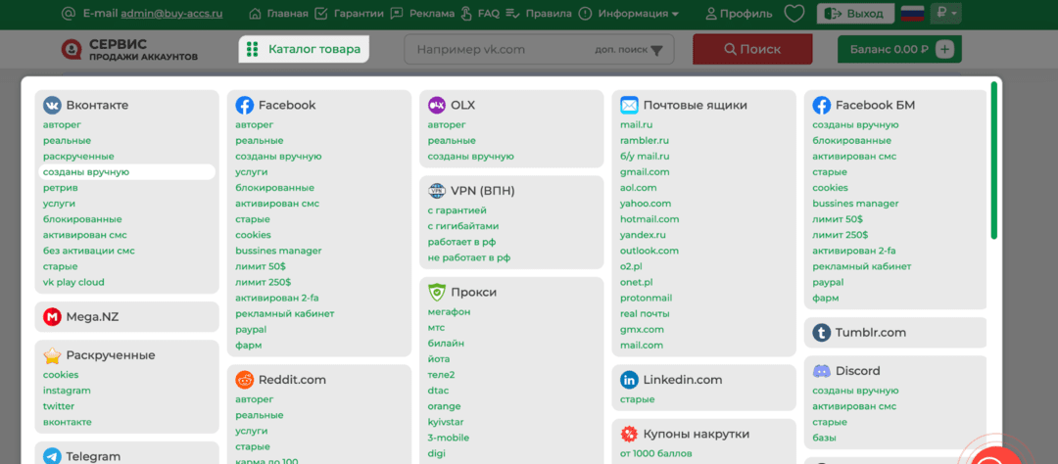This screenshot has height=464, width=1058.
Task: Click the plus icon to top up balance
Action: (944, 49)
